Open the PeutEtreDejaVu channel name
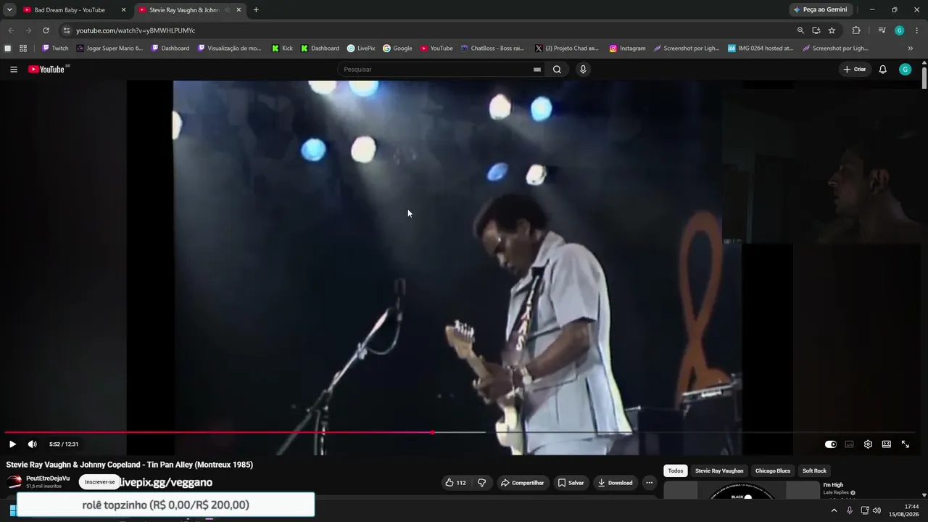 [x=48, y=478]
